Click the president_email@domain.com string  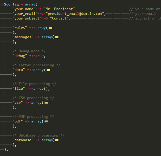click(75, 14)
